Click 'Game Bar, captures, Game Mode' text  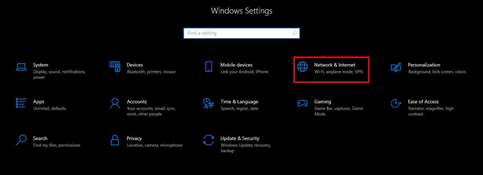coord(339,111)
